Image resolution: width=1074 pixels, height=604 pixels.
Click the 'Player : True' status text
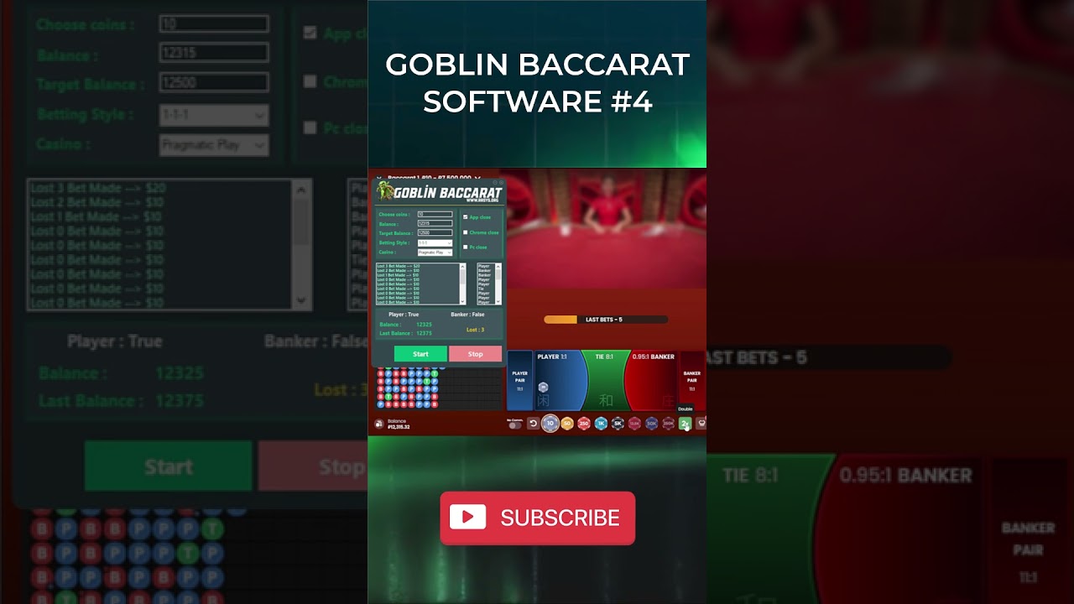(x=404, y=315)
